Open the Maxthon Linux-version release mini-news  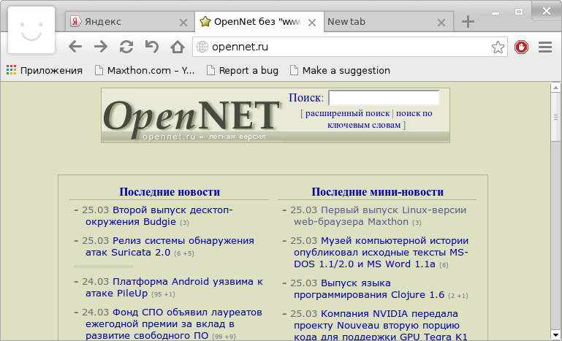coord(380,215)
